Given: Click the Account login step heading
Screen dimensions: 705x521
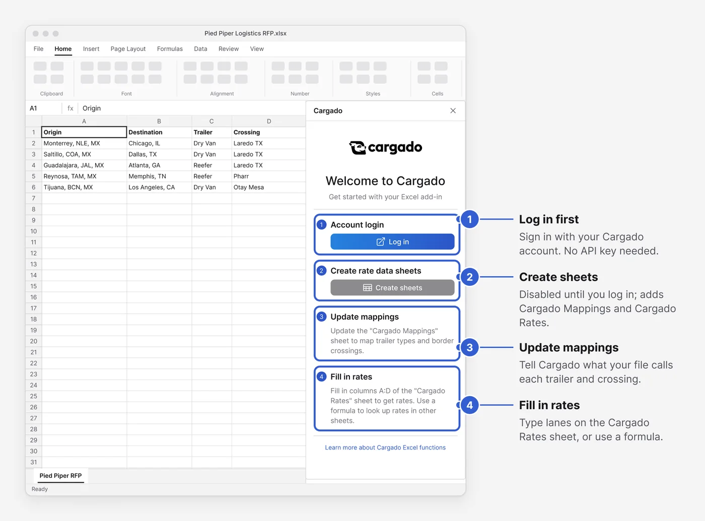Looking at the screenshot, I should pyautogui.click(x=357, y=225).
